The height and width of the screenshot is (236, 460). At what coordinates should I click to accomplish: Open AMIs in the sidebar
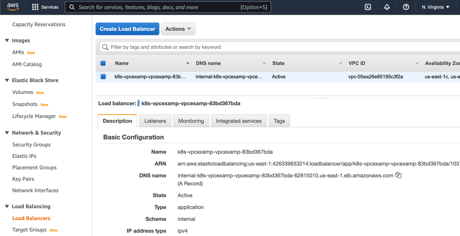(18, 52)
